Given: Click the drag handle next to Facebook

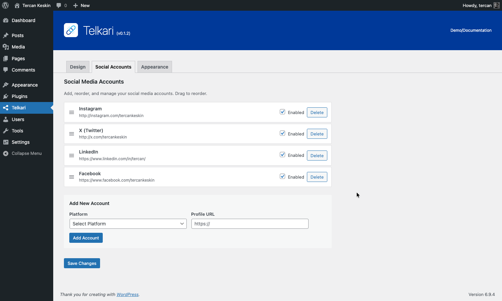Looking at the screenshot, I should (72, 177).
